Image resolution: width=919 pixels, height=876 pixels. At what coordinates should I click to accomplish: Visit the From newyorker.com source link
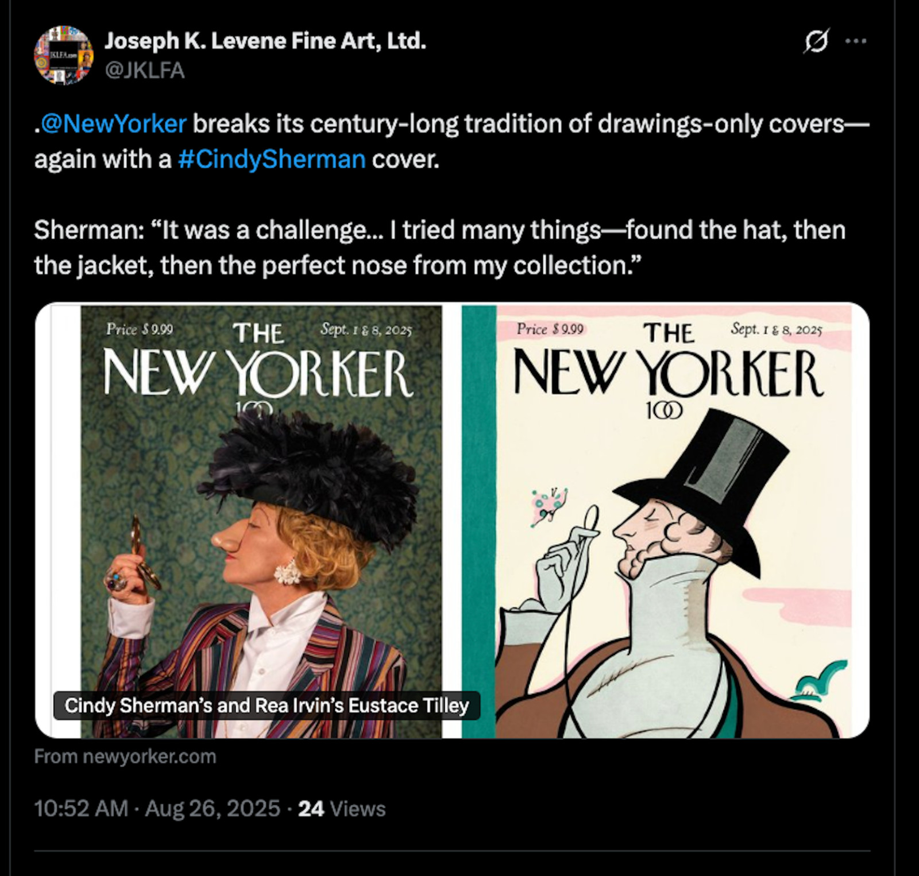click(x=125, y=757)
